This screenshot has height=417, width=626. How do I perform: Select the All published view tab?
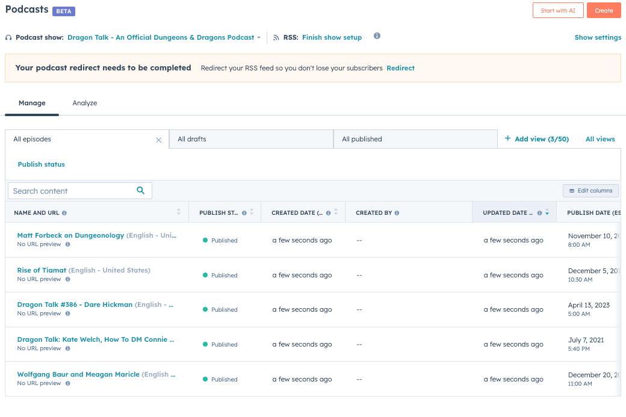point(415,139)
